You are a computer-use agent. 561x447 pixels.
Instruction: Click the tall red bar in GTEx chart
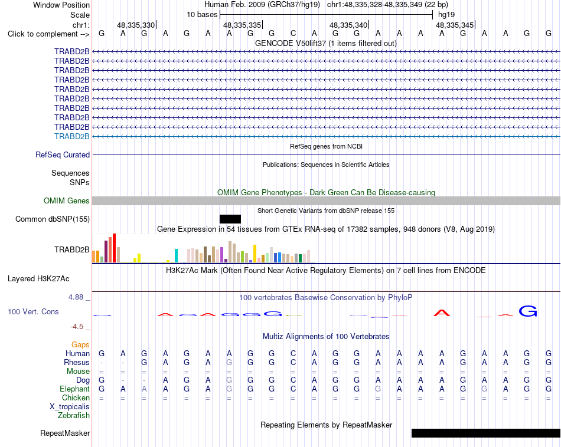coord(114,248)
